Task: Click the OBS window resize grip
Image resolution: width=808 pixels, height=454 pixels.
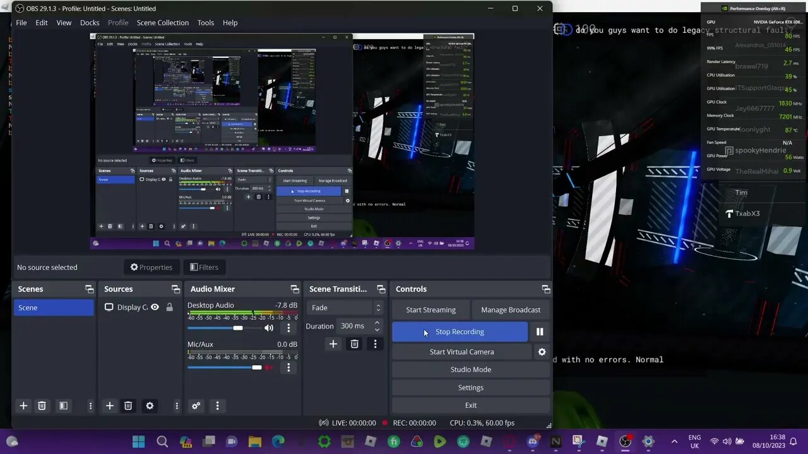Action: [x=549, y=426]
